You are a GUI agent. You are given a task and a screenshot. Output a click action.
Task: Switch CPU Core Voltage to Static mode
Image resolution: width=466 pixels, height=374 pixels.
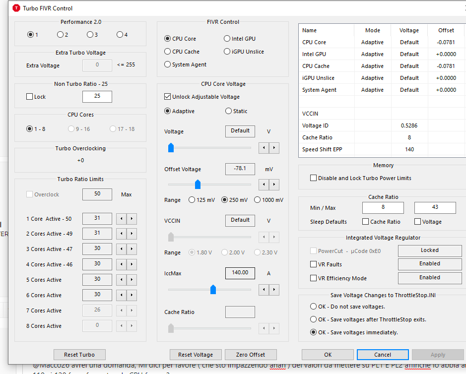click(x=228, y=111)
